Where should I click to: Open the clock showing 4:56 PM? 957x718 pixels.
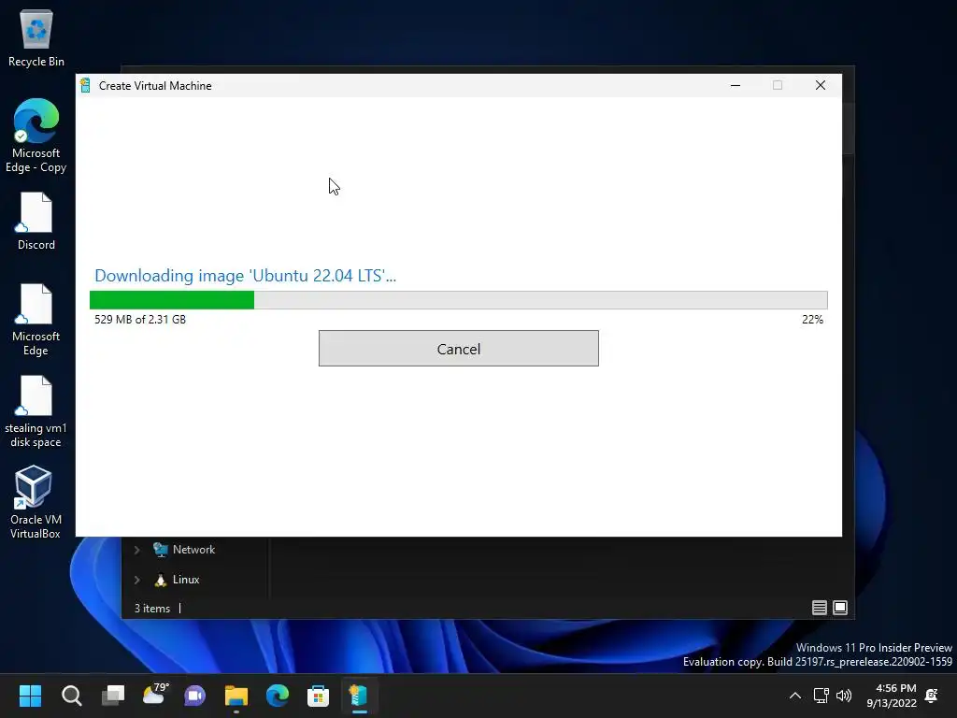click(892, 696)
